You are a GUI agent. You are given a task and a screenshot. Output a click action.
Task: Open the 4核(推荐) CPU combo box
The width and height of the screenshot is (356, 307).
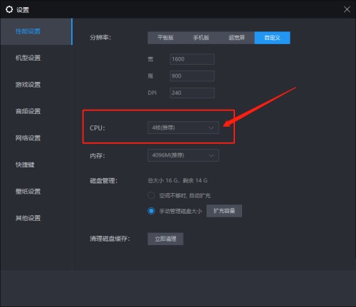183,128
